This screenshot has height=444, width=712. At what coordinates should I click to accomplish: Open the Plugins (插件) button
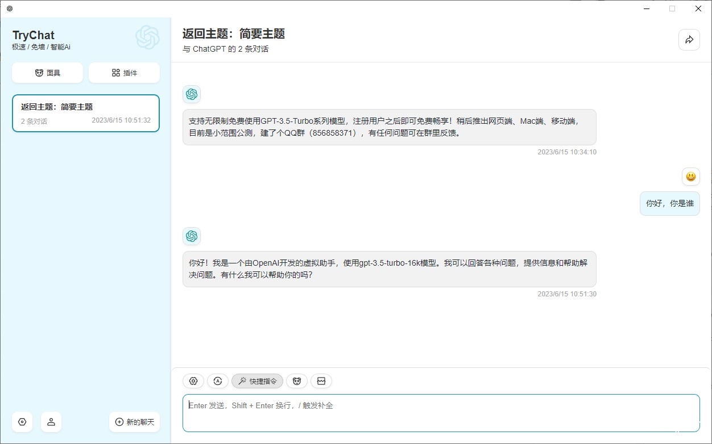124,73
